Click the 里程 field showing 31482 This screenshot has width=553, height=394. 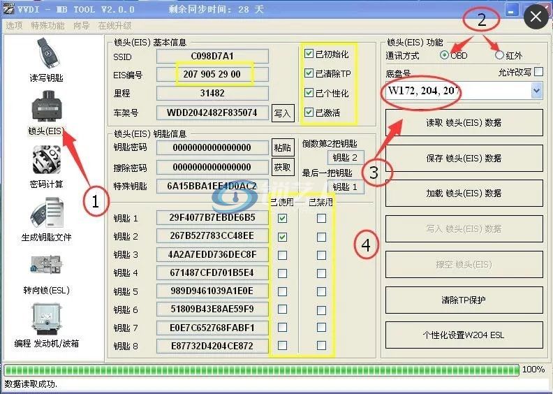click(x=212, y=93)
